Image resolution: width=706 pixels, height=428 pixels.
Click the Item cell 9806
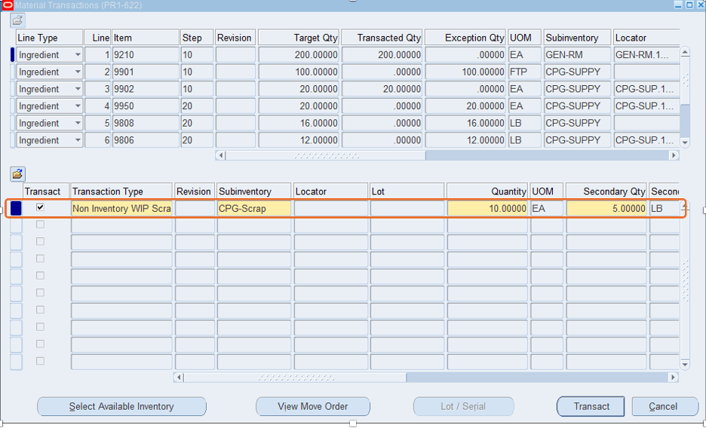click(x=146, y=140)
